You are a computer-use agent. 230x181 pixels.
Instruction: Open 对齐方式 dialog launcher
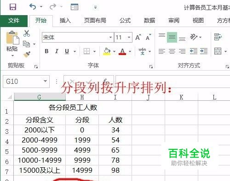coord(227,66)
